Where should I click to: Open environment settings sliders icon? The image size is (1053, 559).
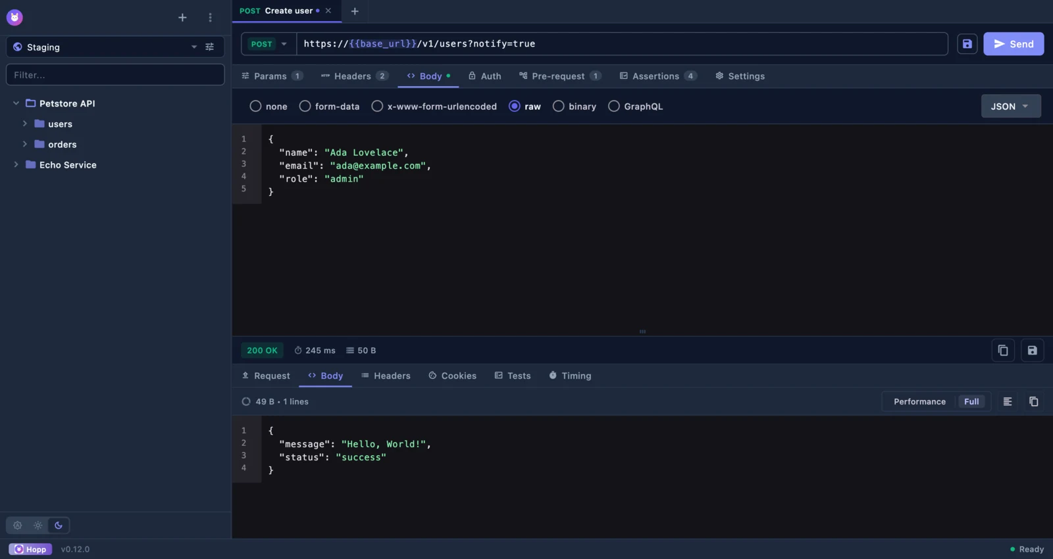click(x=209, y=47)
